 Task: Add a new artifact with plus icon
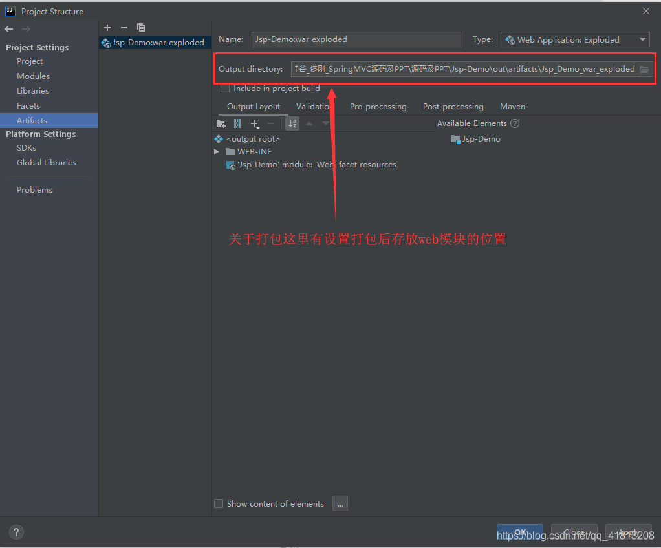coord(107,28)
